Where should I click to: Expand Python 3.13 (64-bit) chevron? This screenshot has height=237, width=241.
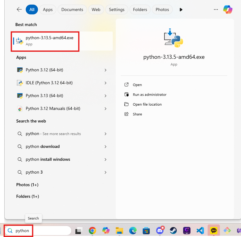click(105, 96)
